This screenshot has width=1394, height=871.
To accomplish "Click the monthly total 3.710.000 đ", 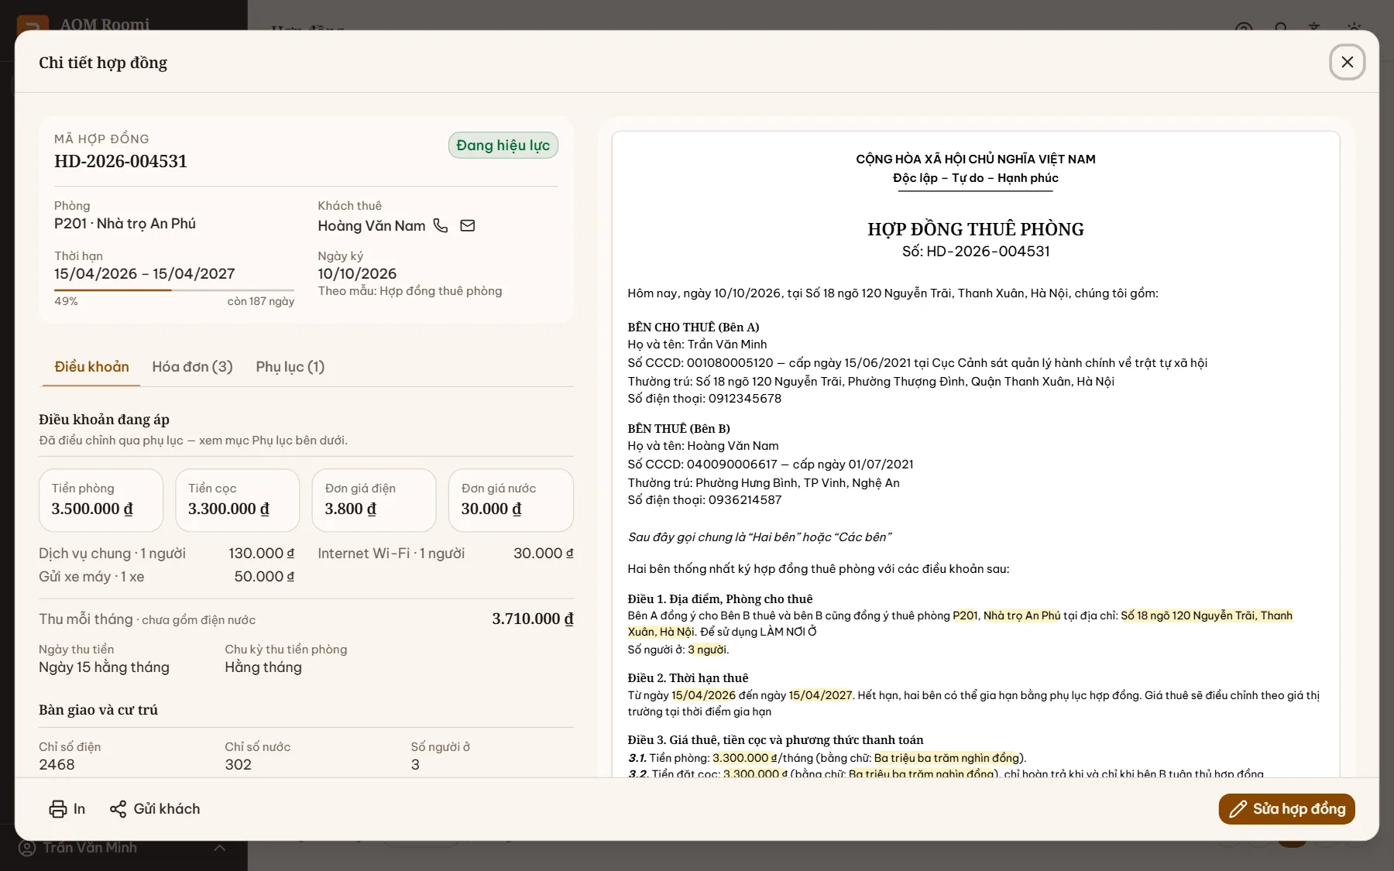I will [533, 619].
